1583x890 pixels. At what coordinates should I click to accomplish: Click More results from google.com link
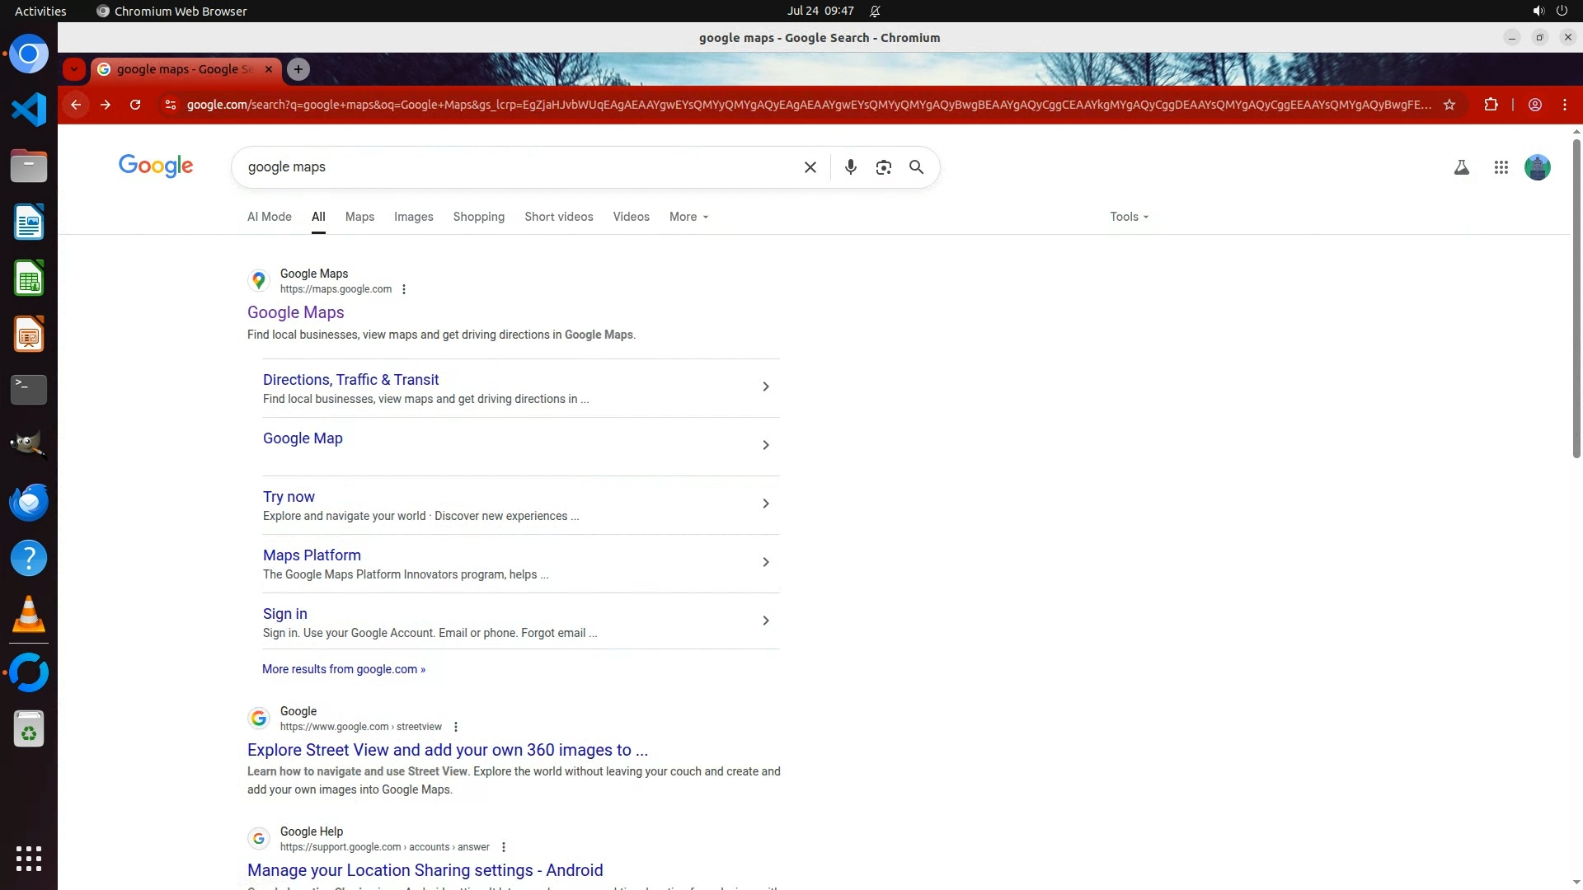click(x=343, y=669)
